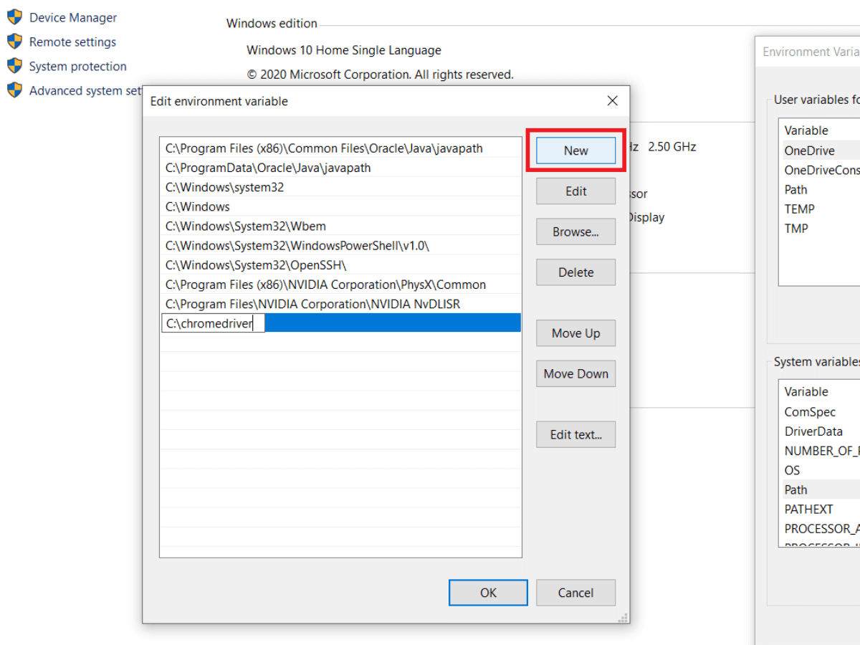The width and height of the screenshot is (860, 645).
Task: Delete the selected path entry
Action: point(575,272)
